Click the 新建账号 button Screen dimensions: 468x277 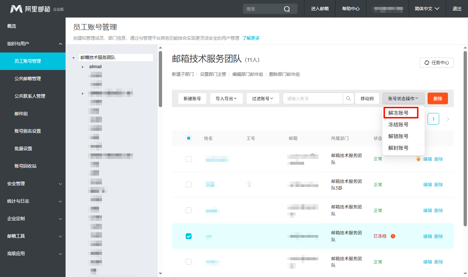[x=192, y=98]
